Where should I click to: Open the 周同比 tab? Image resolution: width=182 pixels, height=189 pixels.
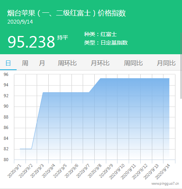(133, 63)
